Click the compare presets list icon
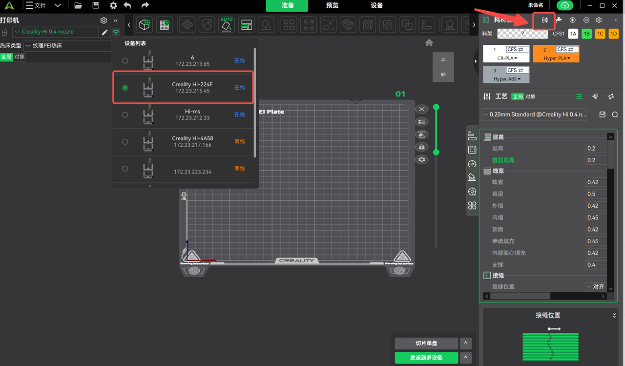 579,96
